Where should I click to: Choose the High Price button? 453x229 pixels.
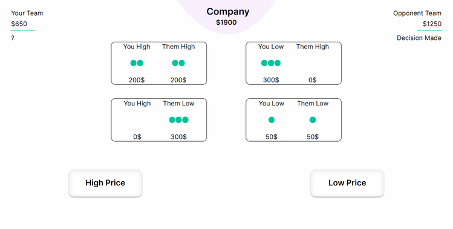(105, 183)
